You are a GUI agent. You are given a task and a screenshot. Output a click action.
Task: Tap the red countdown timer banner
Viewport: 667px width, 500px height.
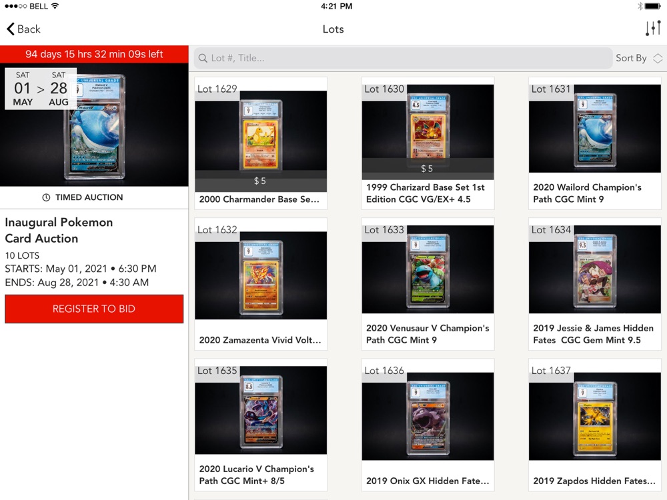[94, 54]
